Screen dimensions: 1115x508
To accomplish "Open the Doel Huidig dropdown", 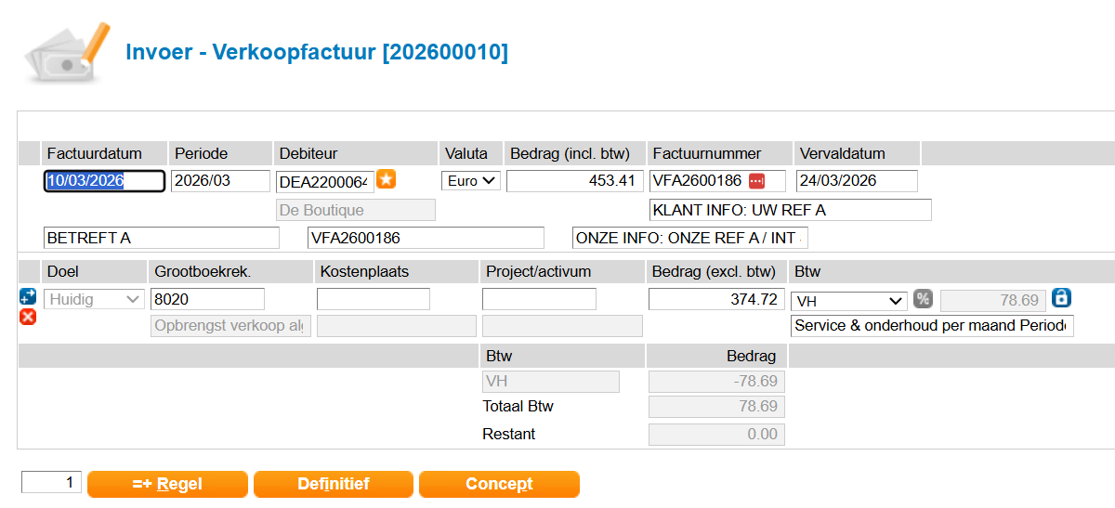I will [94, 299].
